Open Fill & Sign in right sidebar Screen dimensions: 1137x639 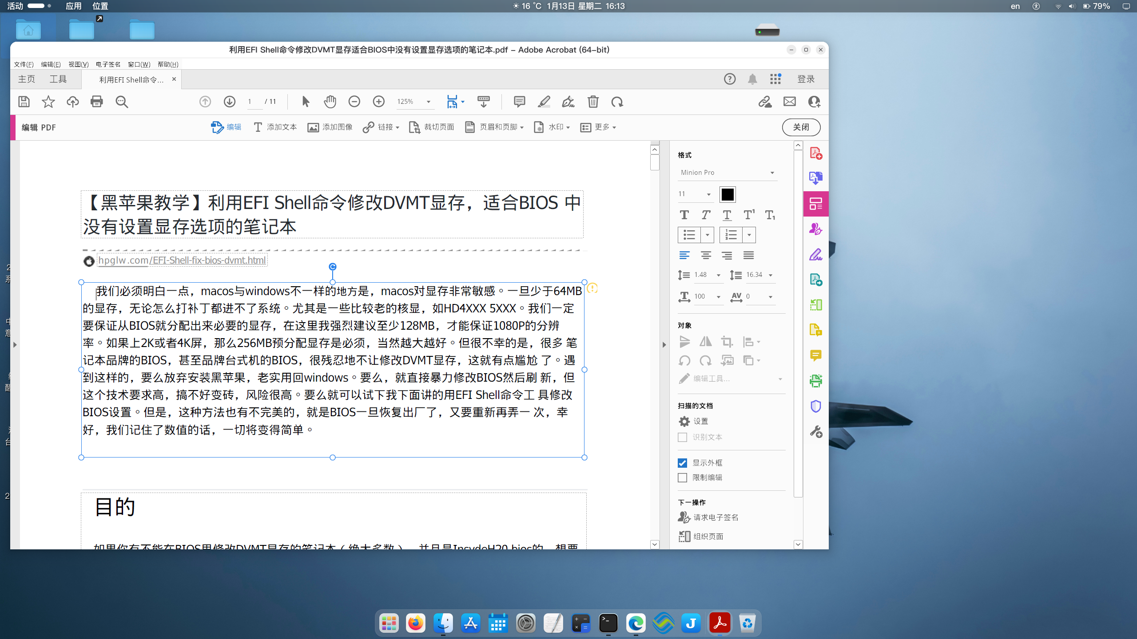click(816, 254)
